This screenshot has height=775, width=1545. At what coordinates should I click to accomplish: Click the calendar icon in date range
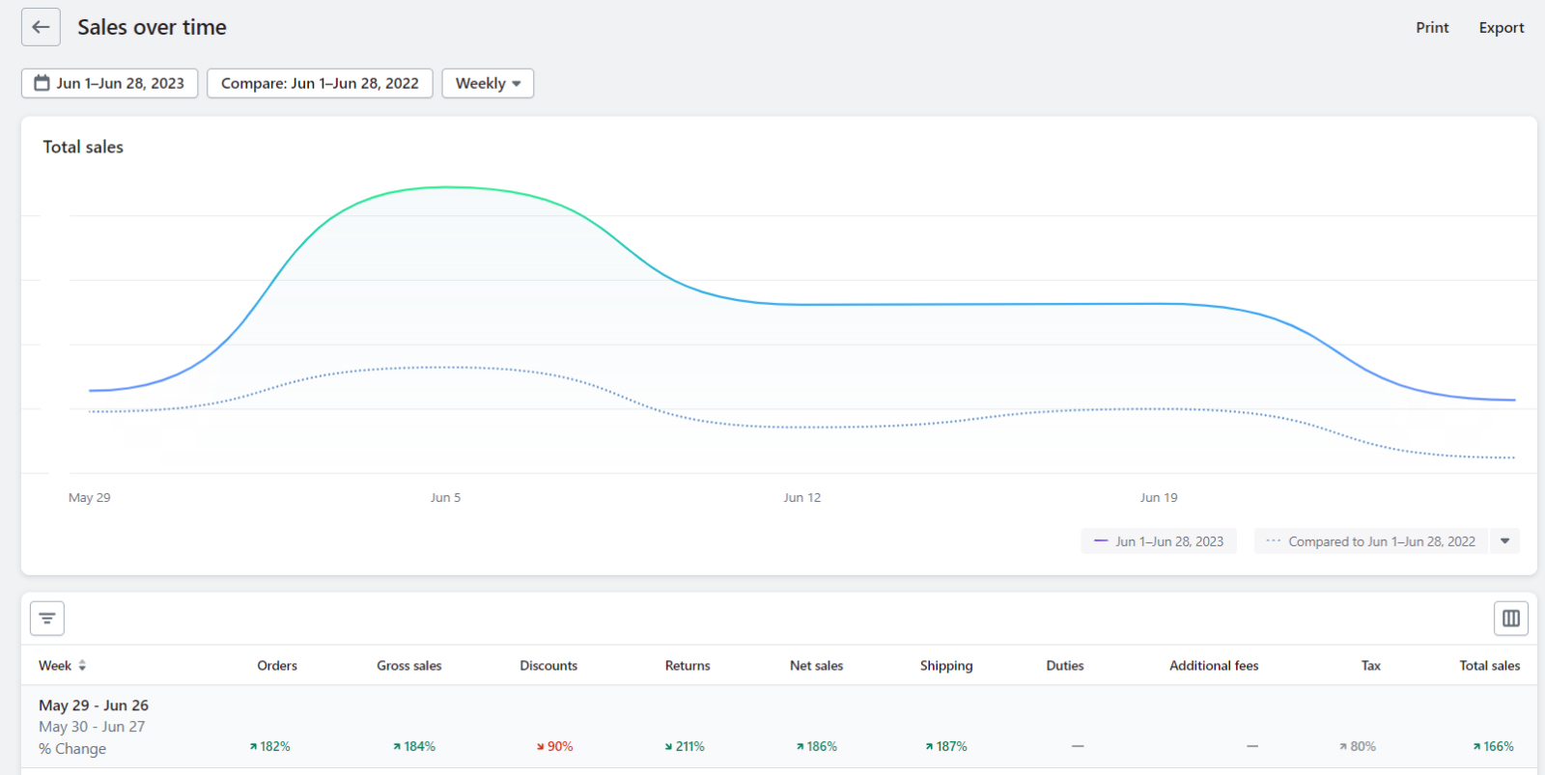(42, 83)
